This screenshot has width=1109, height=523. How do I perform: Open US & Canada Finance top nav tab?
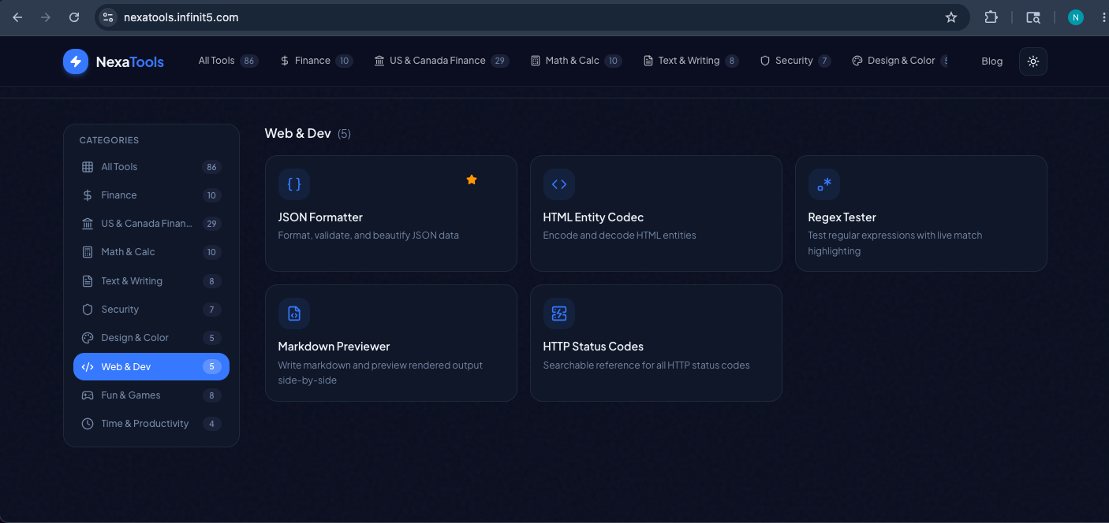(x=442, y=61)
